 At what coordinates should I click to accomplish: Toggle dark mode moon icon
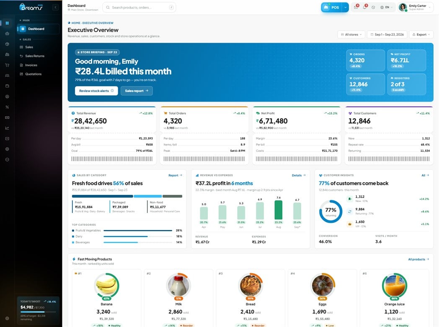(373, 8)
